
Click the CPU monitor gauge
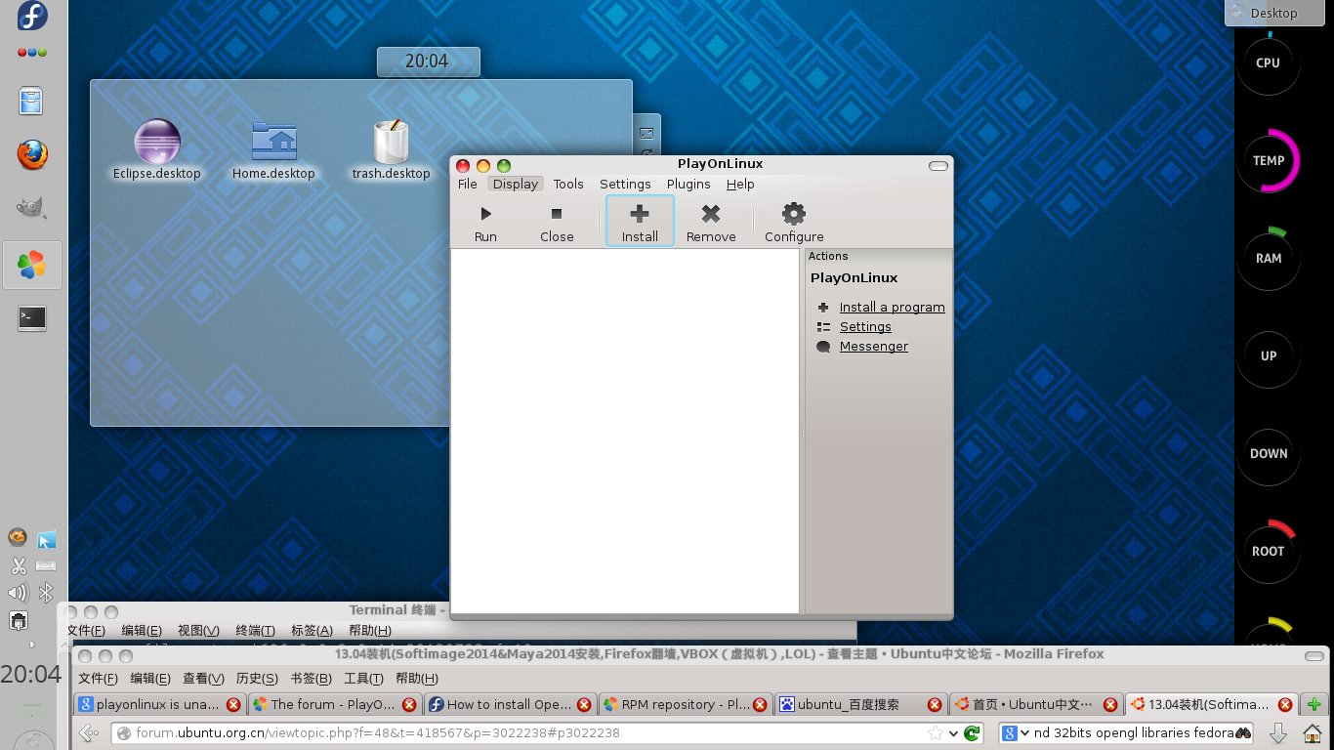[1269, 62]
